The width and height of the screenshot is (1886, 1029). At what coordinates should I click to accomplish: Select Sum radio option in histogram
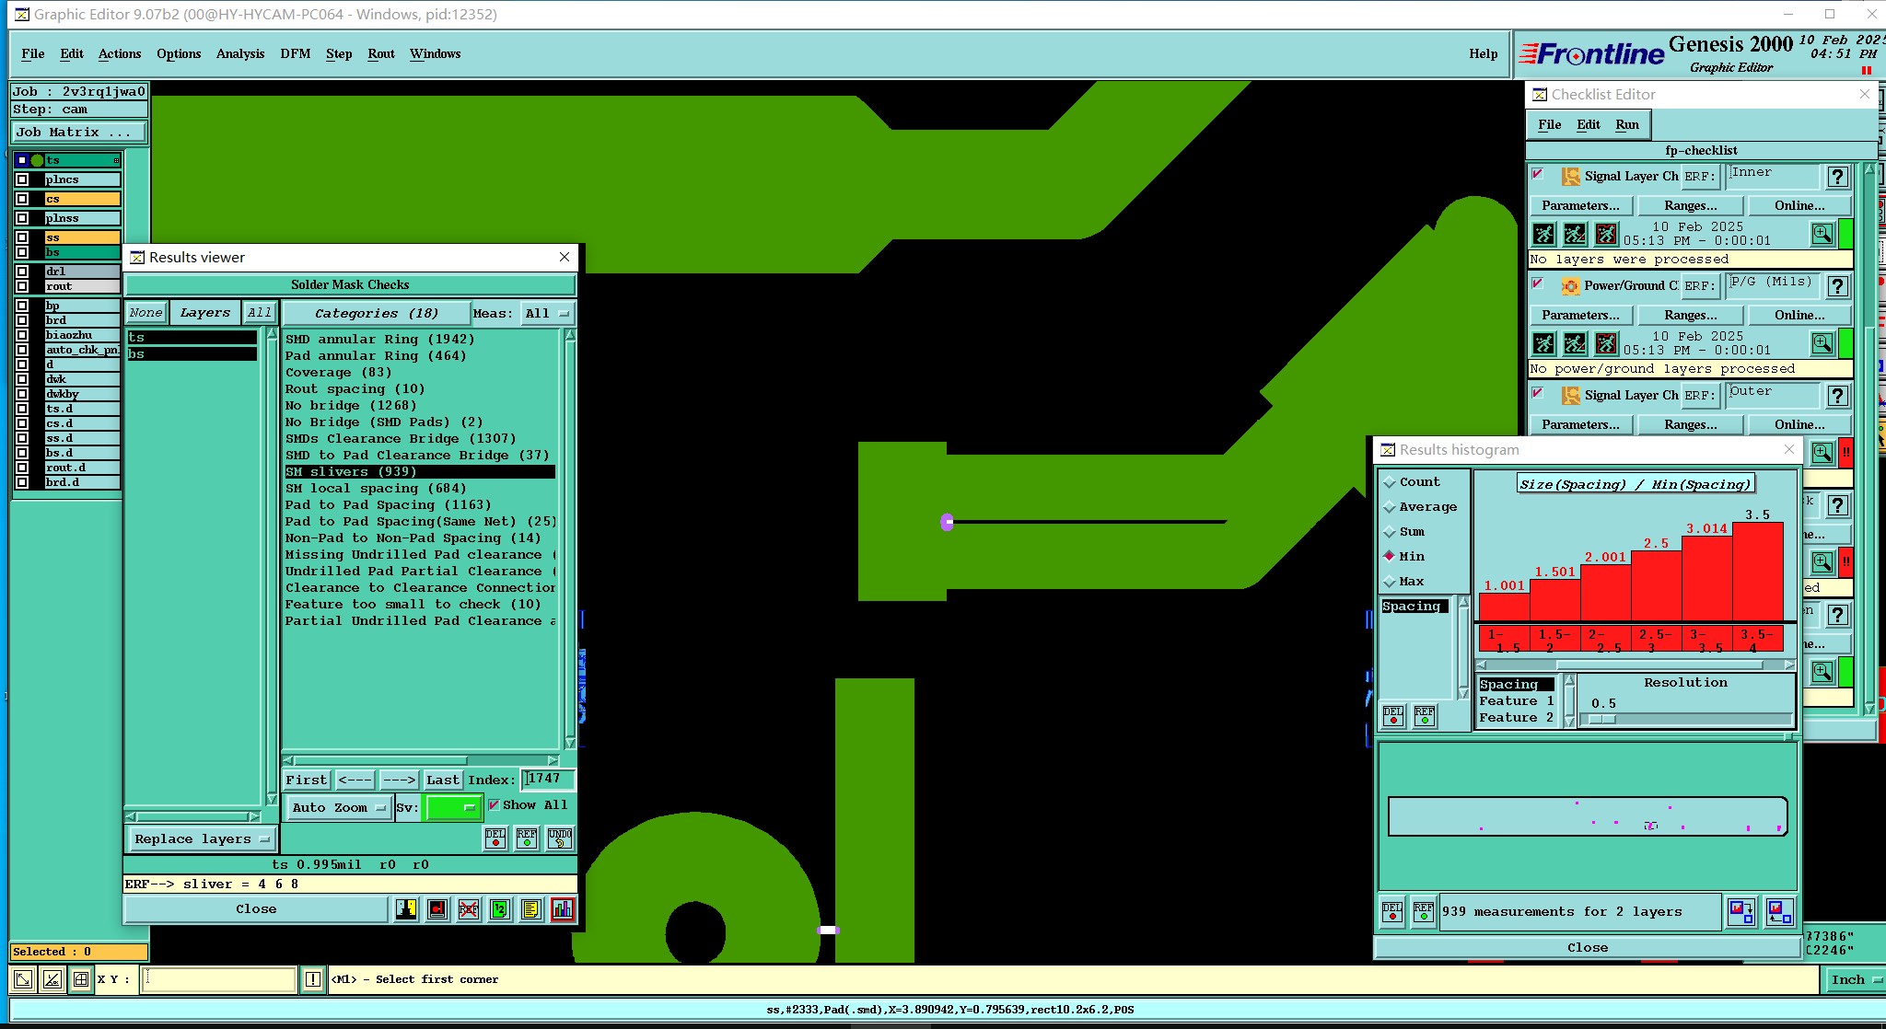[1390, 532]
